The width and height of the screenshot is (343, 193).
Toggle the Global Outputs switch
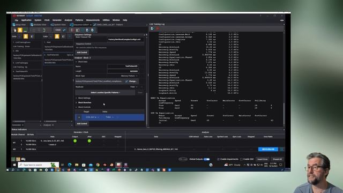click(206, 159)
